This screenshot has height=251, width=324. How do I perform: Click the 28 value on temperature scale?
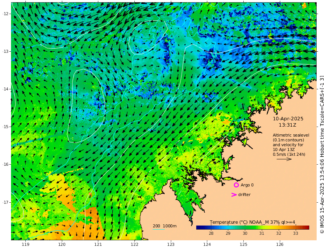click(x=211, y=233)
